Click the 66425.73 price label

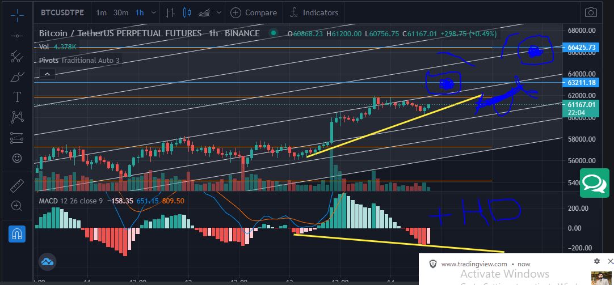point(581,47)
